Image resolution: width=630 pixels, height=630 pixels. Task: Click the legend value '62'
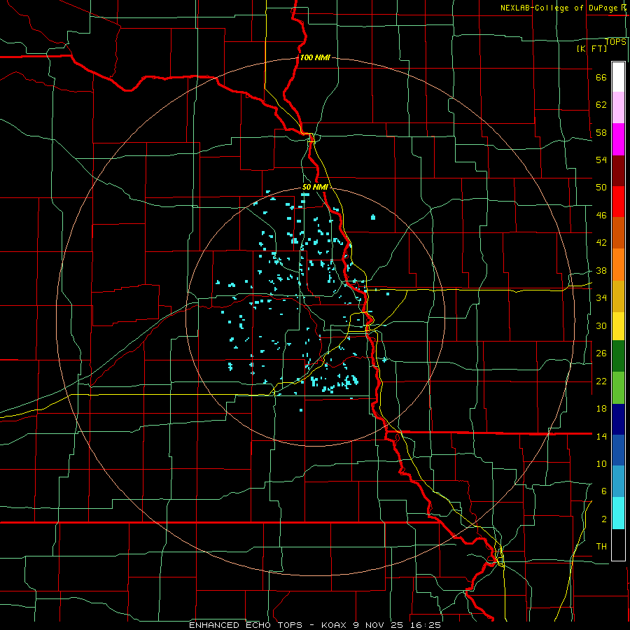click(x=601, y=105)
